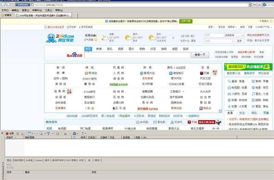Open the 京东商城 link
The image size is (274, 180).
point(148,79)
